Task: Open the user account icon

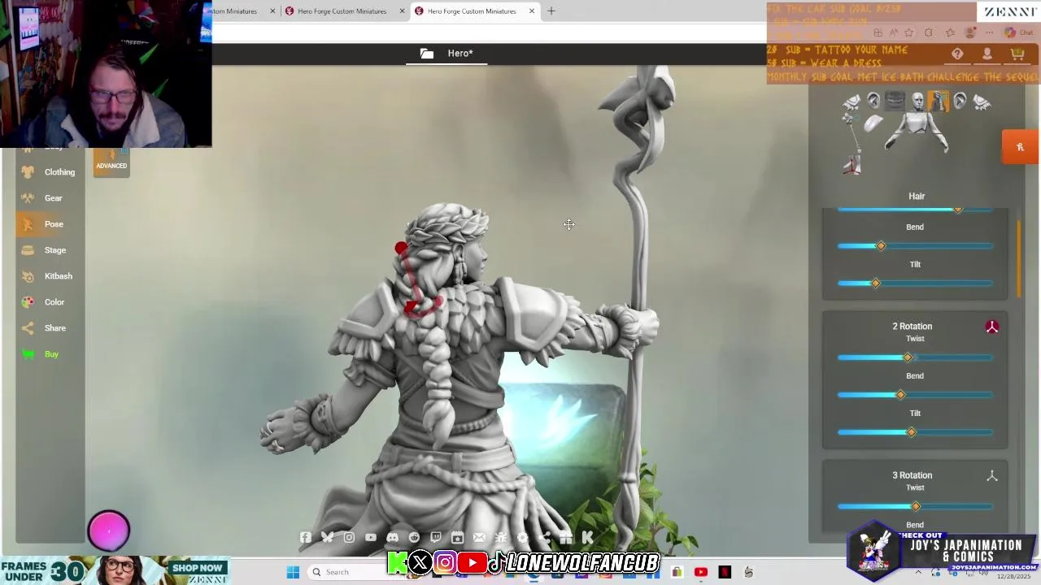Action: [987, 54]
